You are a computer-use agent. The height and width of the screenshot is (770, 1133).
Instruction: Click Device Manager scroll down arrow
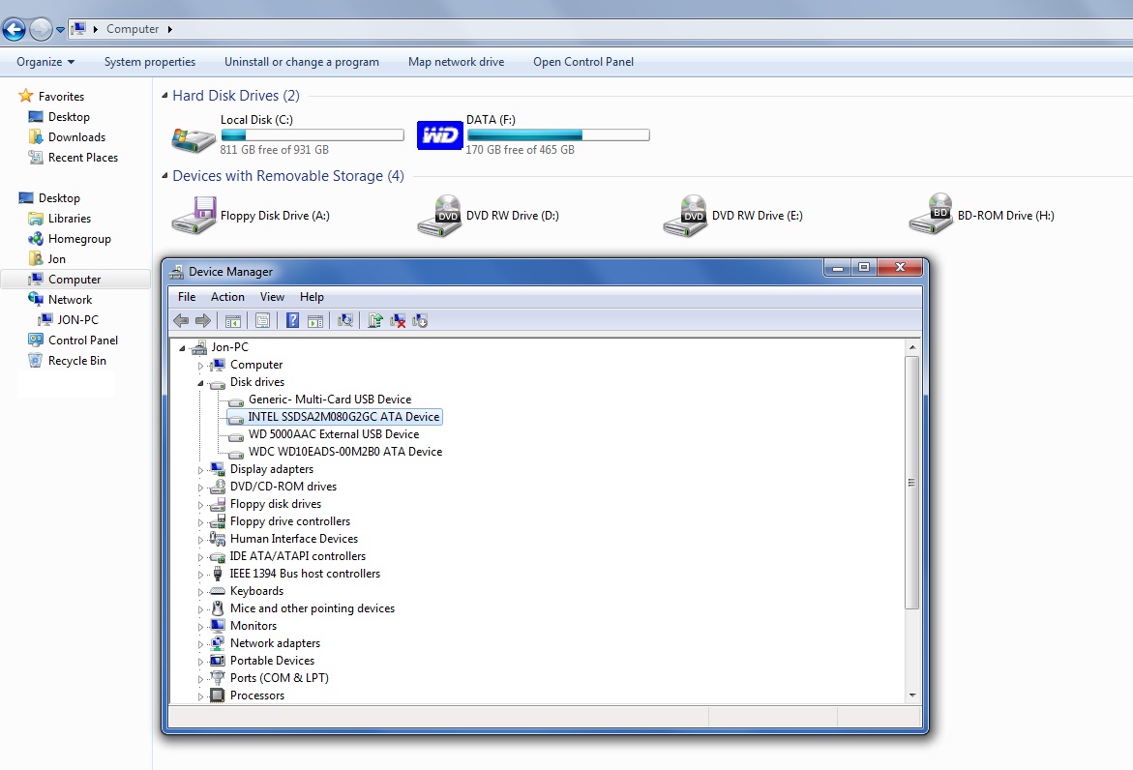tap(911, 695)
